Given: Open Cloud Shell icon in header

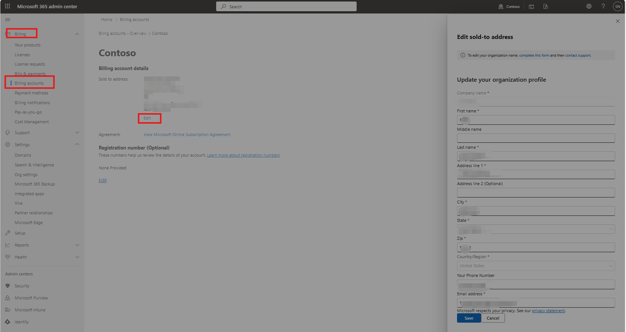Looking at the screenshot, I should 531,6.
